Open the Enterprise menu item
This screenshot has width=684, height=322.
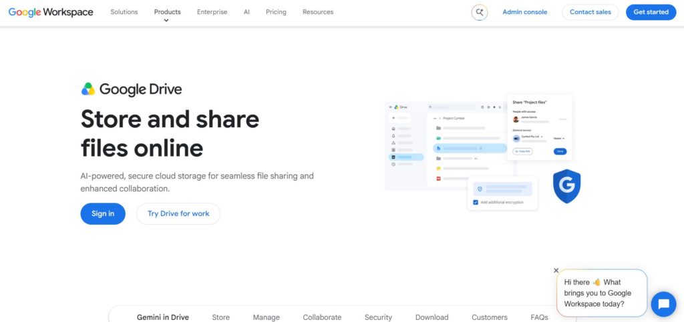[x=212, y=12]
